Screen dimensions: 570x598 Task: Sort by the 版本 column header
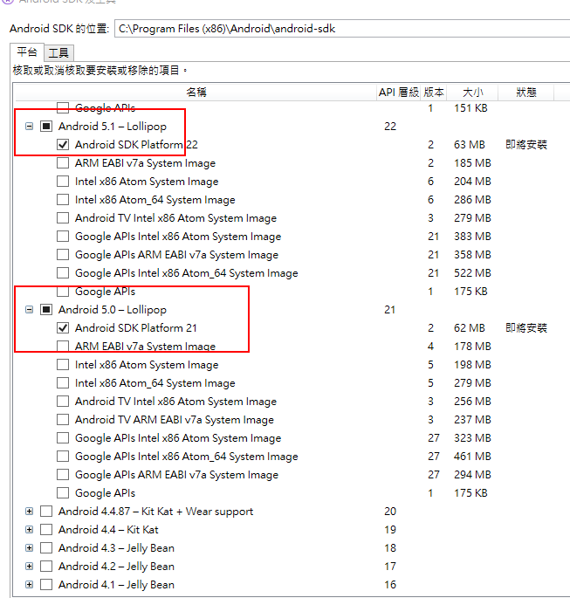[434, 93]
